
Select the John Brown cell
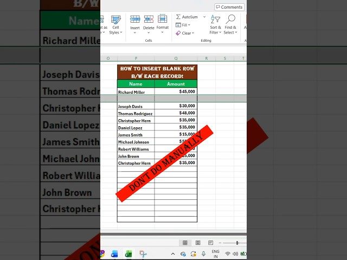pyautogui.click(x=136, y=155)
